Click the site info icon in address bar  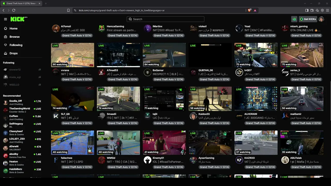(75, 10)
